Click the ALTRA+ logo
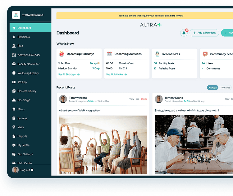Image resolution: width=233 pixels, height=196 pixels. pyautogui.click(x=151, y=25)
